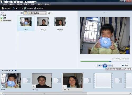Select the Lake clip in the storyboard
The height and width of the screenshot is (95, 132).
pos(11,81)
